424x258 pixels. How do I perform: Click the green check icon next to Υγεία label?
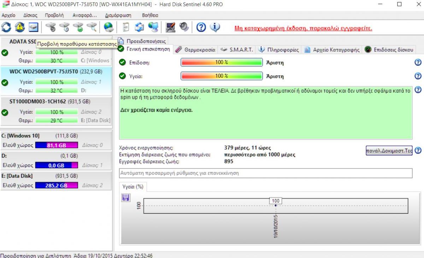pyautogui.click(x=122, y=76)
